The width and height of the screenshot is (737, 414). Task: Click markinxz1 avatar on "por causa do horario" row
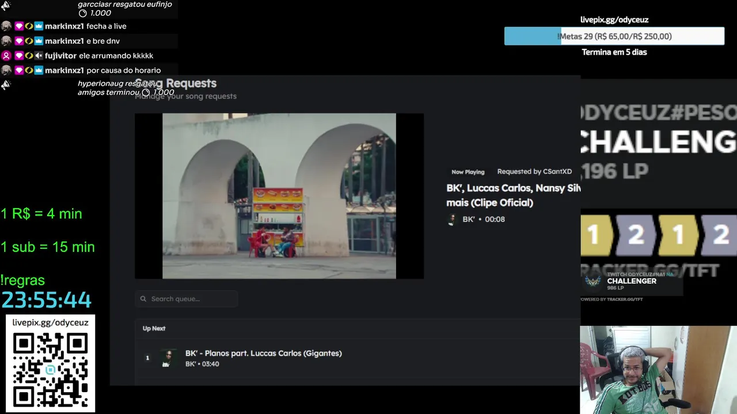pos(6,70)
